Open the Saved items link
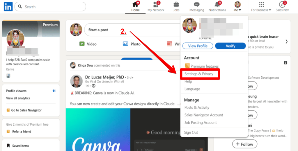Viewport: 298px width, 151px height. click(21, 146)
